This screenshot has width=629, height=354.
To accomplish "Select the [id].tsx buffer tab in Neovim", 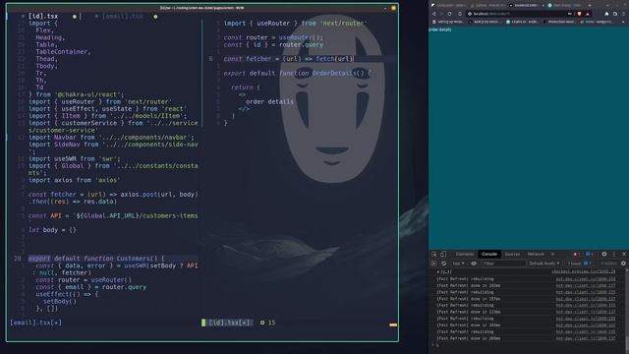I will [43, 17].
